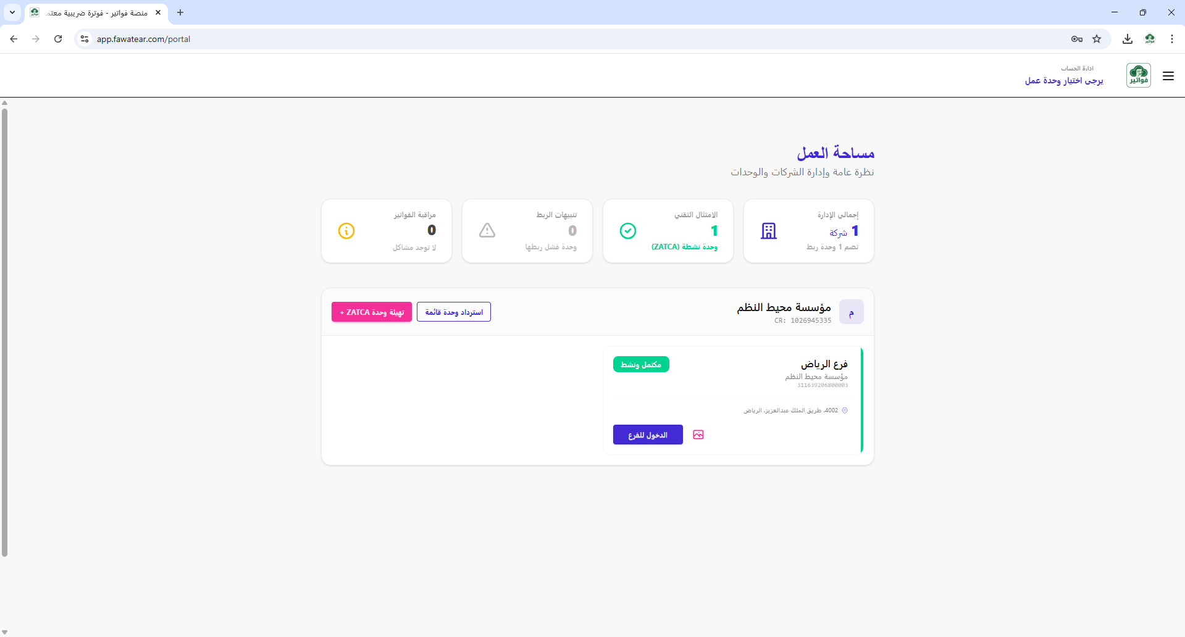Click the الامتثال التقني card label
1185x637 pixels.
coord(696,215)
